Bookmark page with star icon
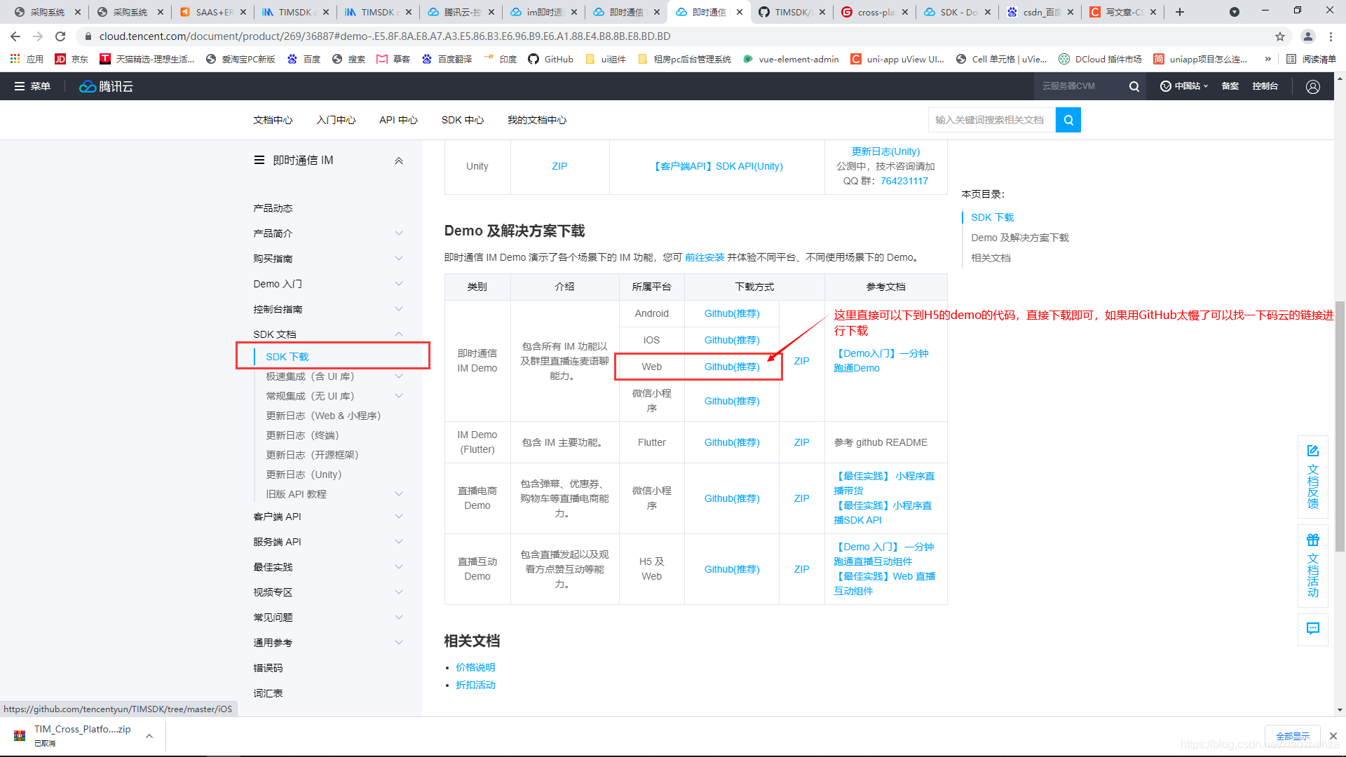Viewport: 1346px width, 757px height. pyautogui.click(x=1279, y=36)
